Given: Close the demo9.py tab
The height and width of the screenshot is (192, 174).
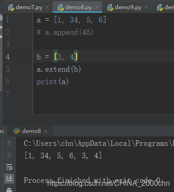Looking at the screenshot, I should coord(146,7).
